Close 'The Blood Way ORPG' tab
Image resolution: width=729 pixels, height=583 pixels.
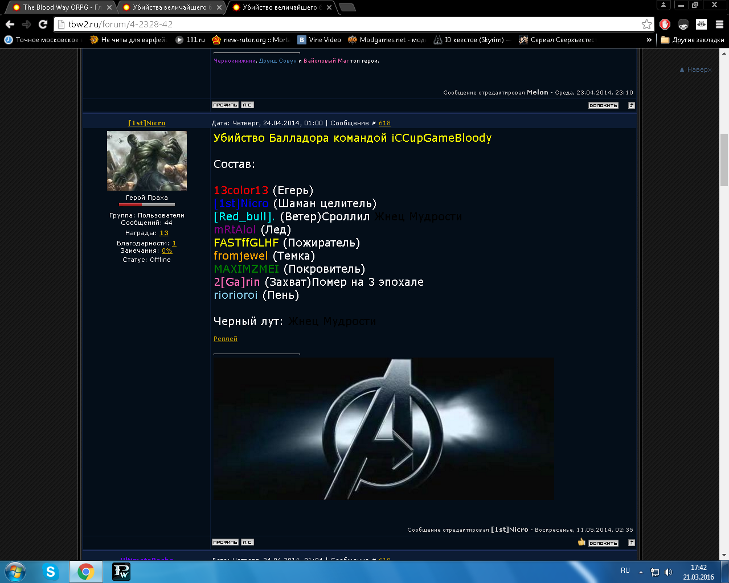click(109, 7)
